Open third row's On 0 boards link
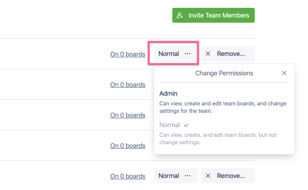308x190 pixels. click(x=128, y=115)
